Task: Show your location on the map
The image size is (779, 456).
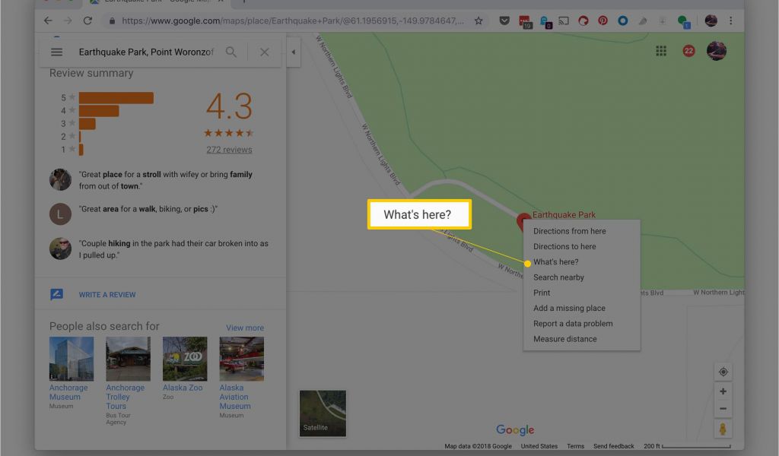Action: (723, 372)
